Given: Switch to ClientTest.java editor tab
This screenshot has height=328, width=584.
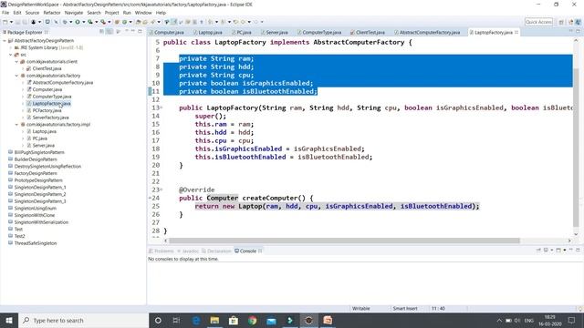Looking at the screenshot, I should tap(368, 33).
